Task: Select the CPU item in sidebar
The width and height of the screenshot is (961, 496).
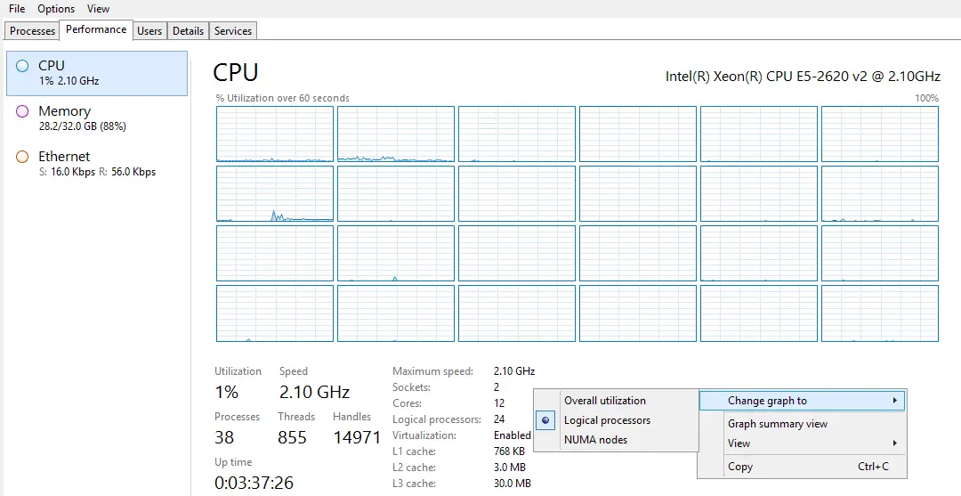Action: click(x=97, y=73)
